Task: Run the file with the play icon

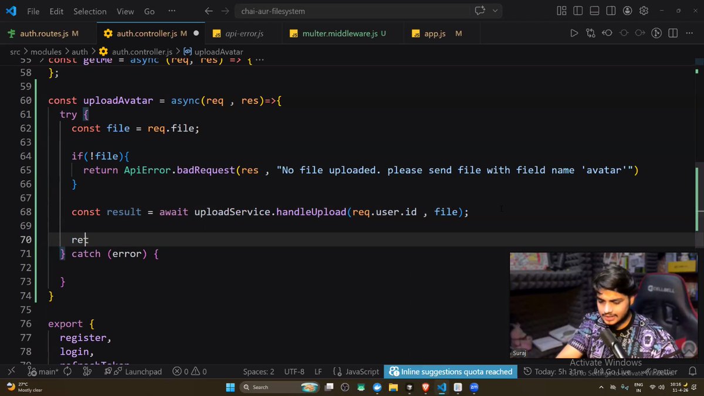Action: click(574, 33)
